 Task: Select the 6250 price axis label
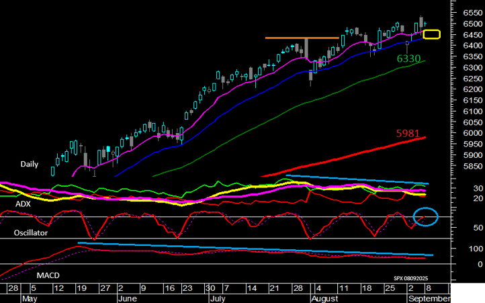(x=473, y=79)
